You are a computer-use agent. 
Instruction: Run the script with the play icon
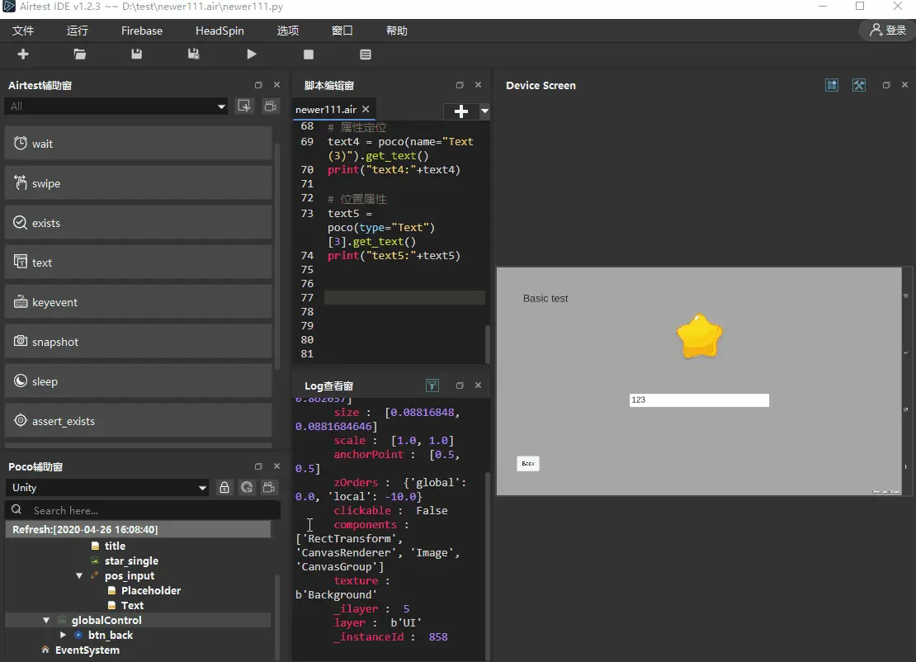coord(251,54)
